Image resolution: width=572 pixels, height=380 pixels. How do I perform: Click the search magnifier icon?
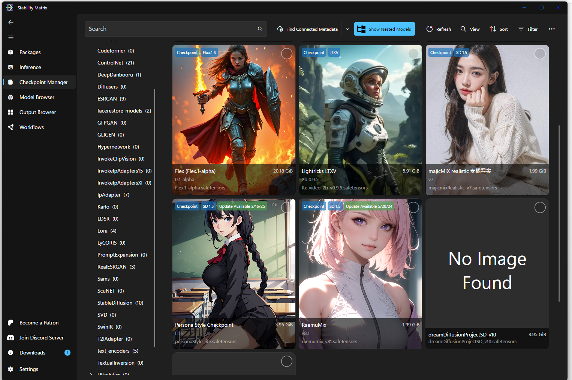[x=260, y=29]
